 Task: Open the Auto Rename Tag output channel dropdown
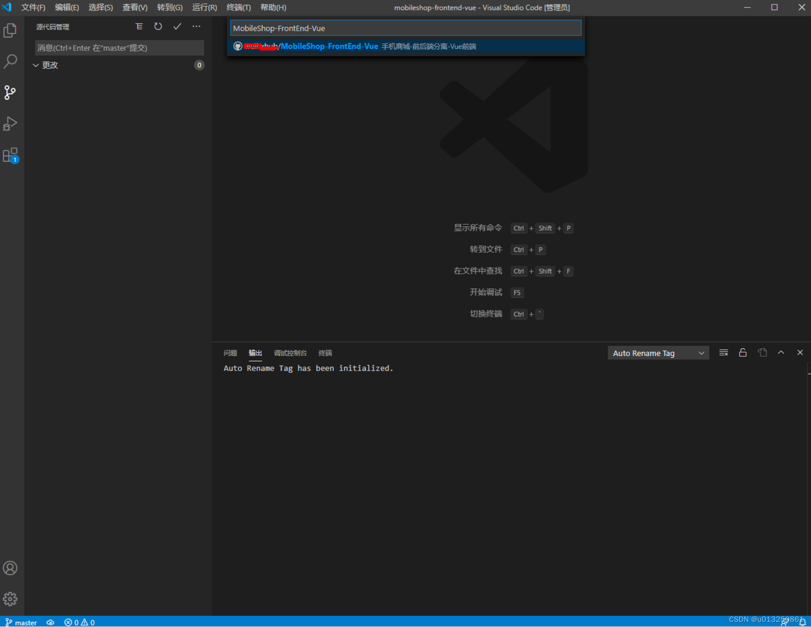point(658,353)
